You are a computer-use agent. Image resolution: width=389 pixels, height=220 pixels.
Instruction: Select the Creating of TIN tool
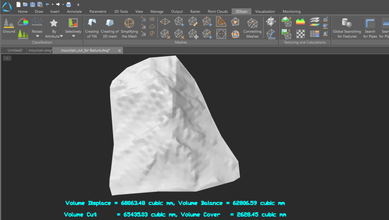pos(92,27)
